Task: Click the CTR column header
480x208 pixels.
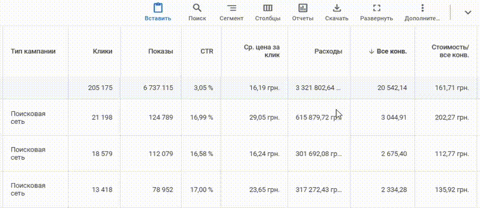Action: (x=207, y=51)
